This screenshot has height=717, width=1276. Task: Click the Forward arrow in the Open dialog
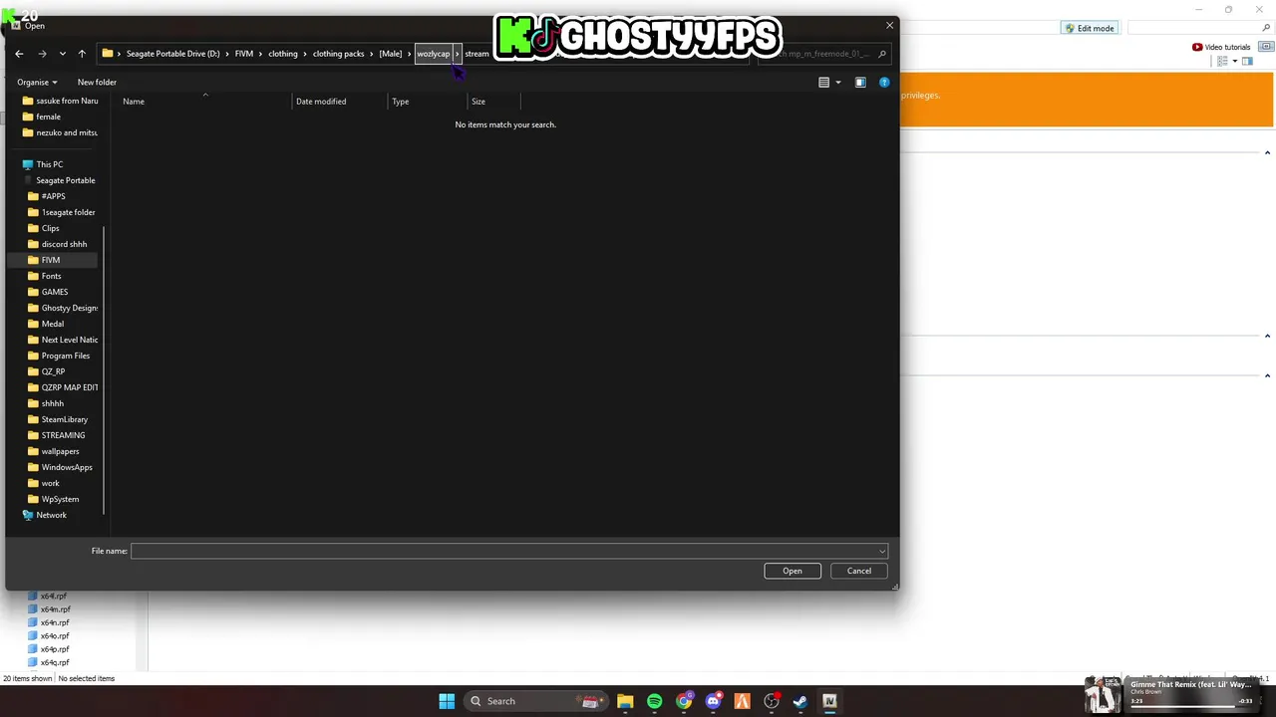[x=42, y=54]
